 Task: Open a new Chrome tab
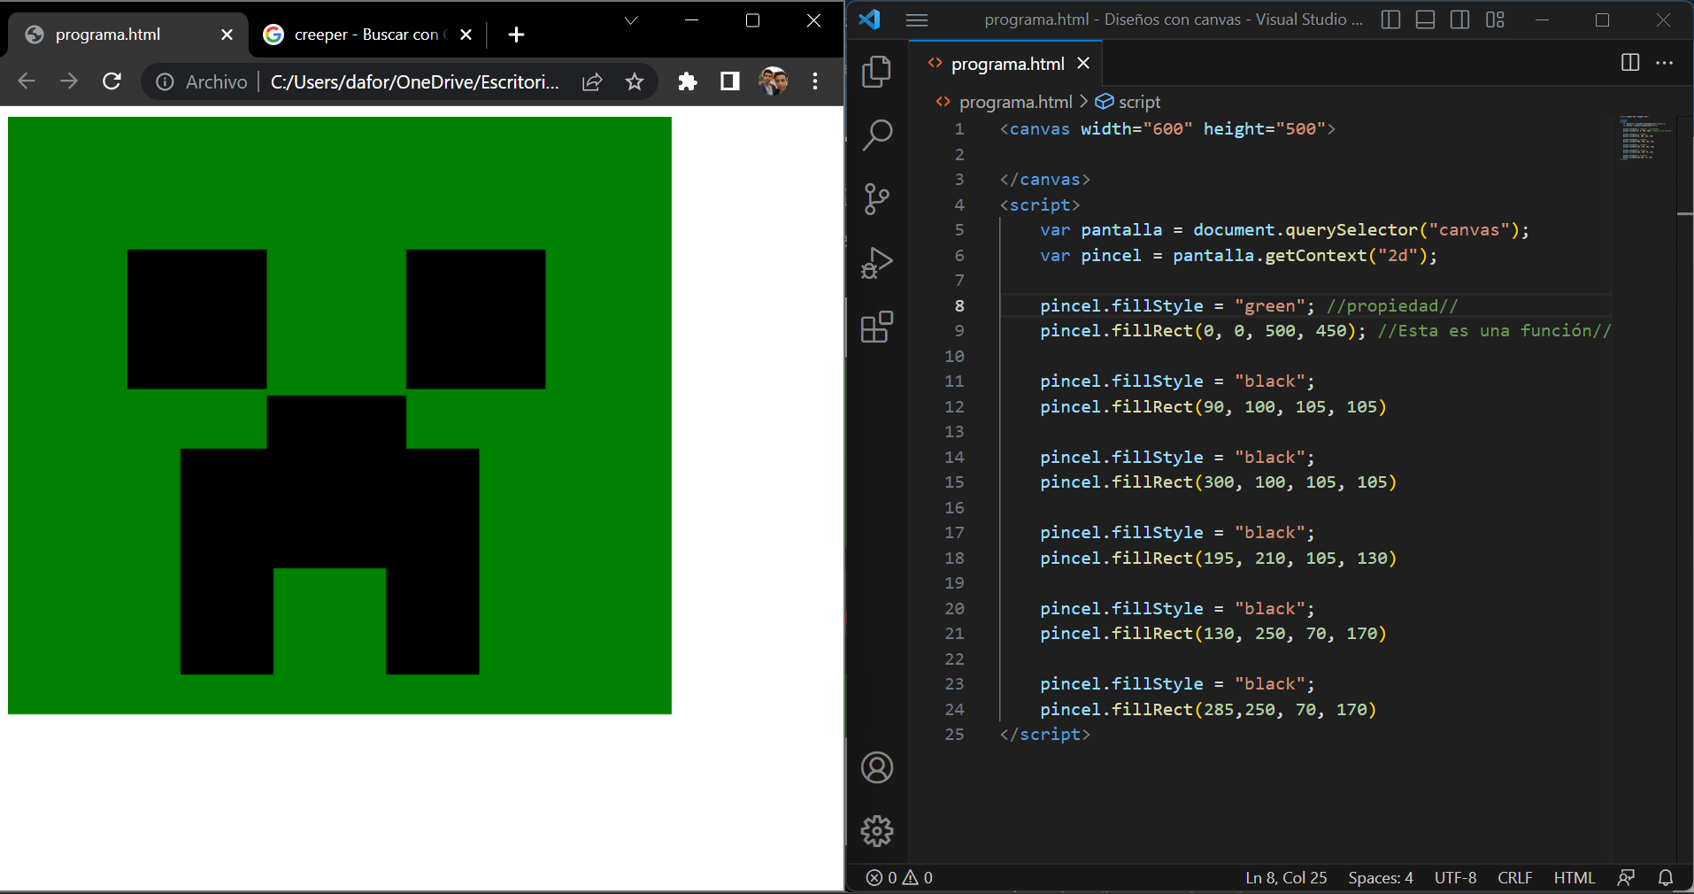tap(517, 35)
